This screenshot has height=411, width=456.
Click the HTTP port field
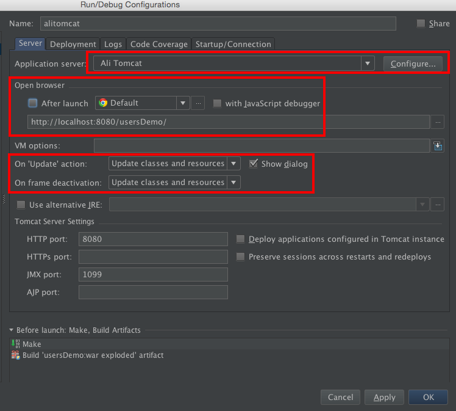click(x=153, y=239)
